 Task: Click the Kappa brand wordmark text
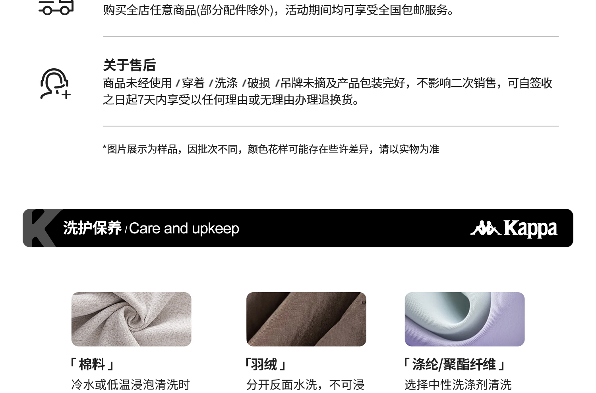(530, 229)
